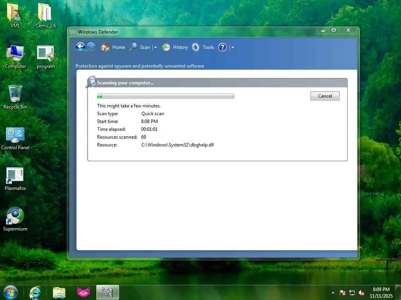
Task: Open the Home page
Action: pos(119,47)
